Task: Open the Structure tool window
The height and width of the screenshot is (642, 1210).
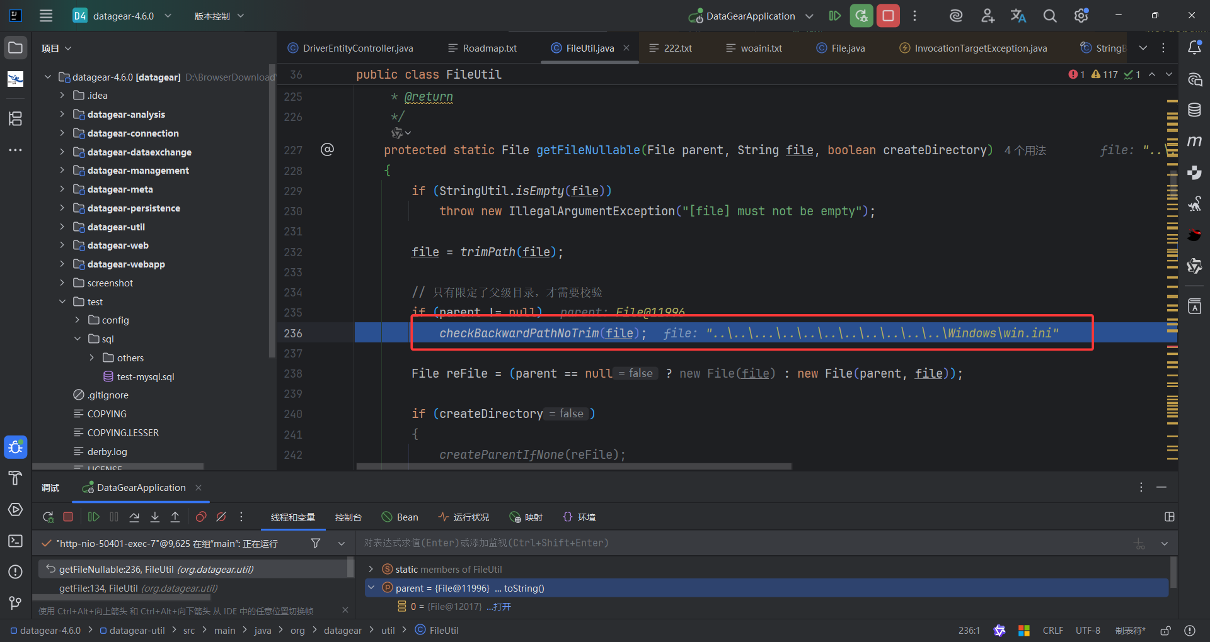Action: (16, 118)
